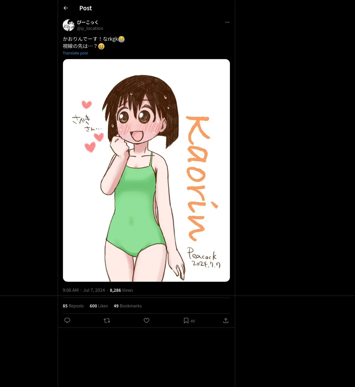Open the Kaorin illustration image
Screen dimensions: 355x387
pos(146,170)
